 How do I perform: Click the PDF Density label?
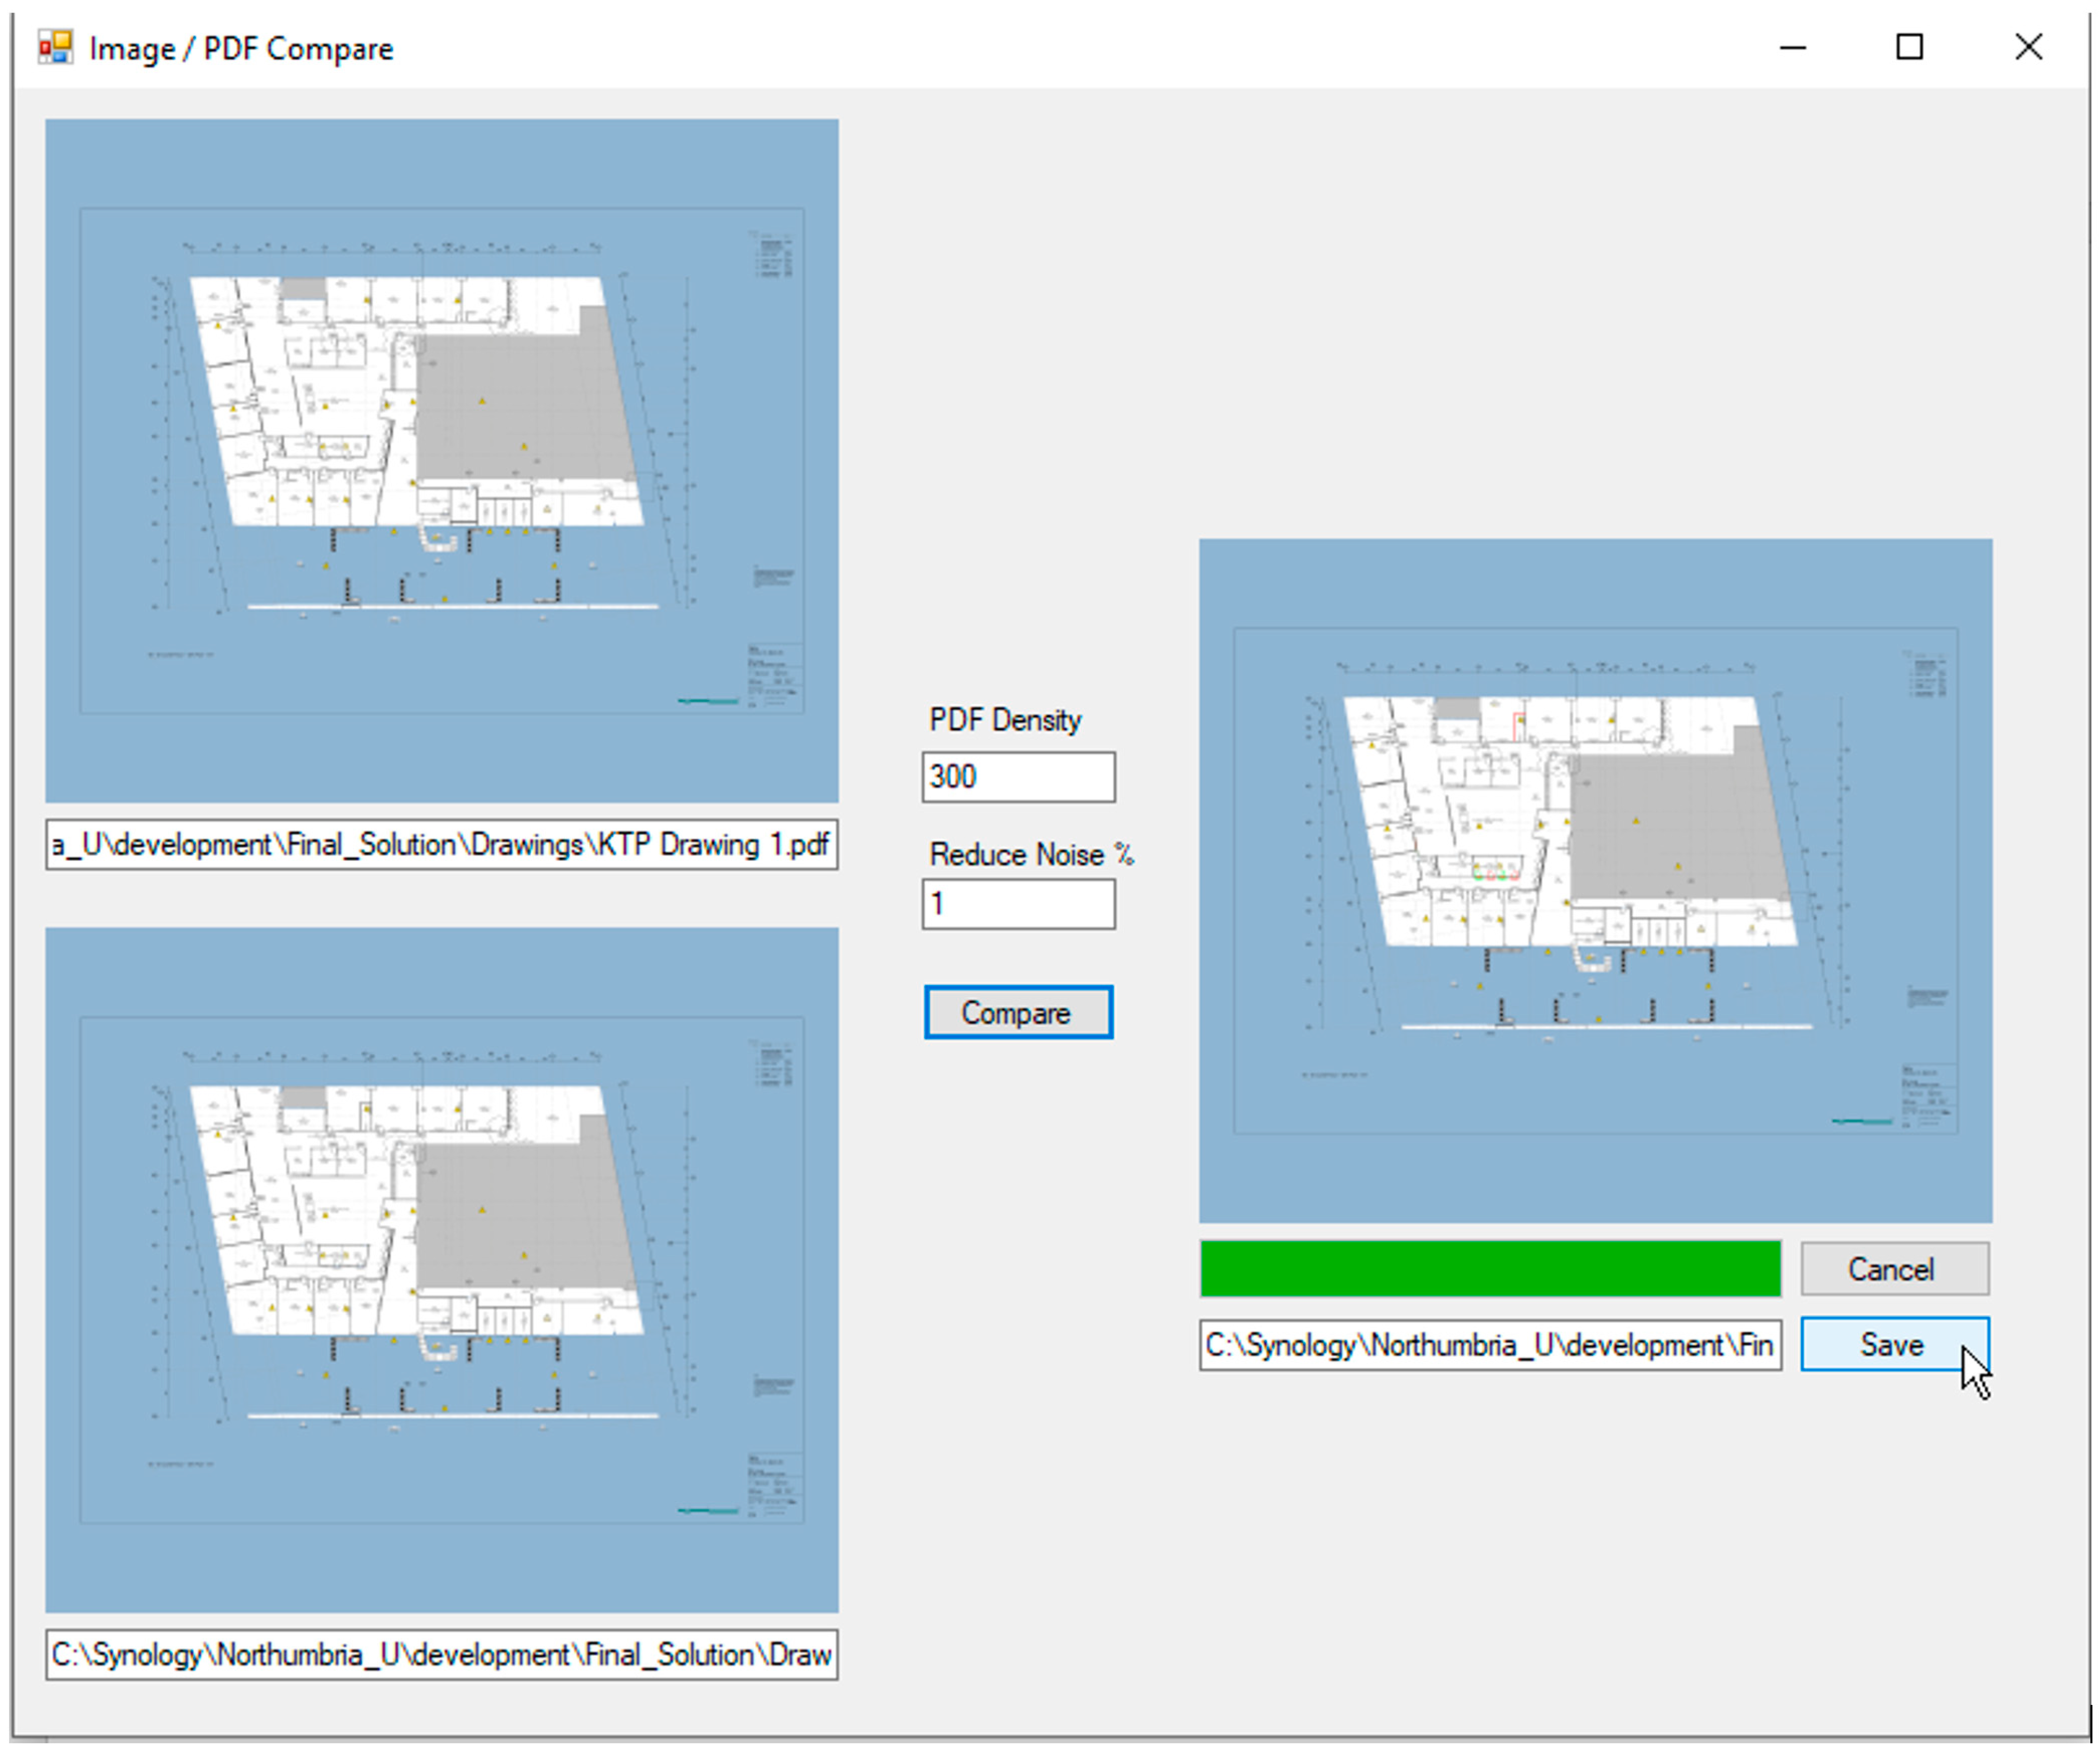click(x=1004, y=719)
